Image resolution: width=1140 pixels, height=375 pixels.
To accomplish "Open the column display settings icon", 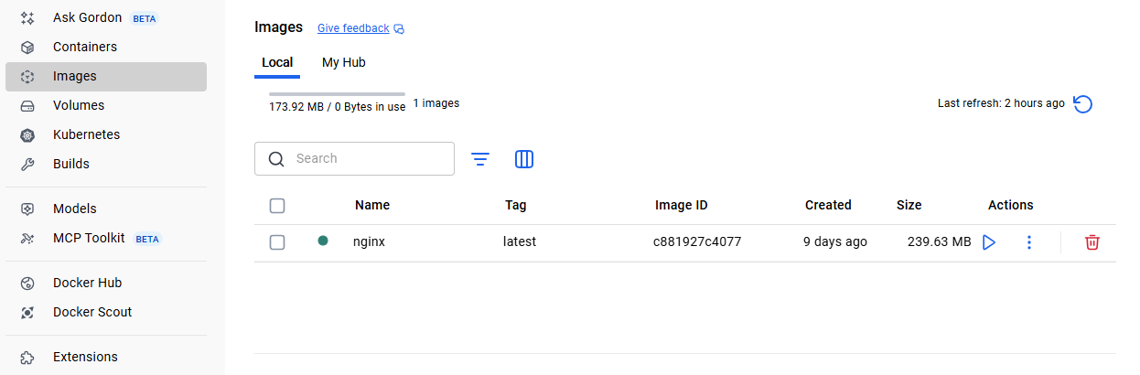I will coord(524,159).
